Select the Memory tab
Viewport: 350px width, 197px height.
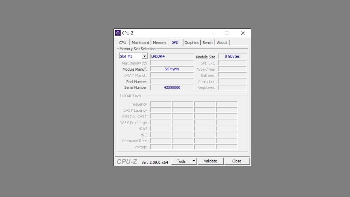(159, 42)
